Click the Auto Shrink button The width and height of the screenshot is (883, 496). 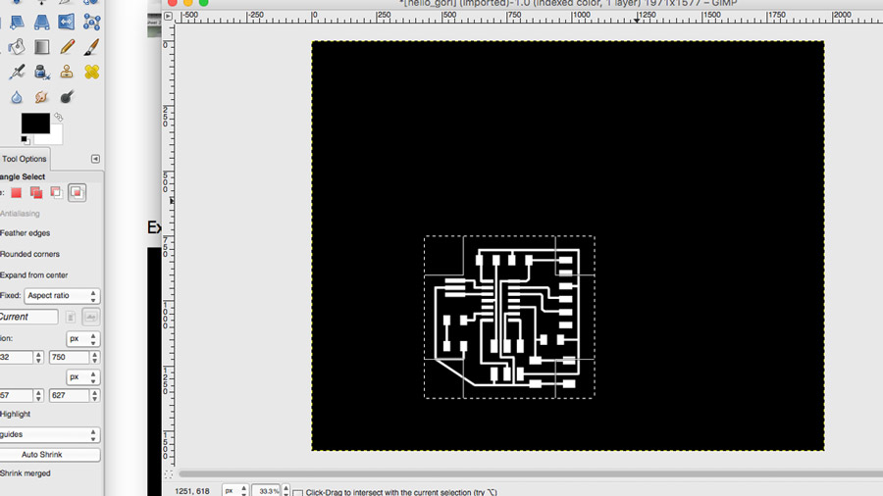pyautogui.click(x=50, y=455)
